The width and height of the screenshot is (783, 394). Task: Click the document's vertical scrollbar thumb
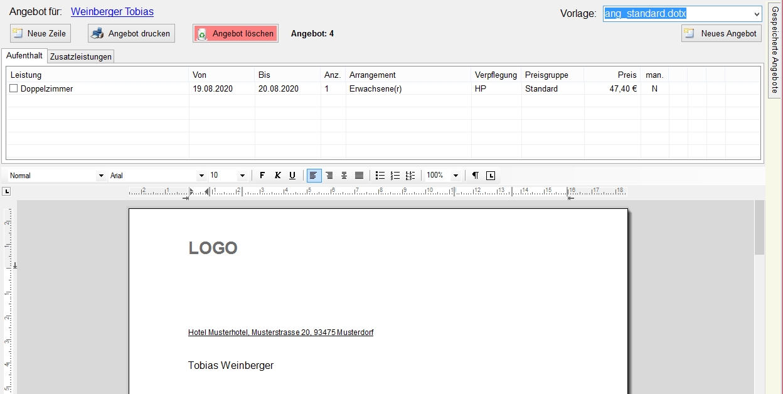tap(759, 228)
